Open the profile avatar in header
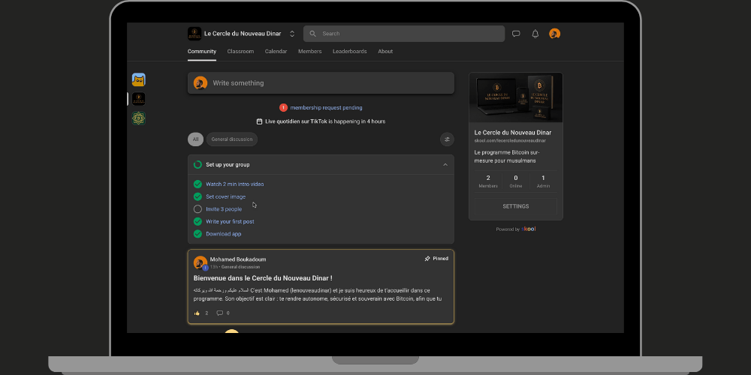Viewport: 751px width, 375px height. pos(555,34)
